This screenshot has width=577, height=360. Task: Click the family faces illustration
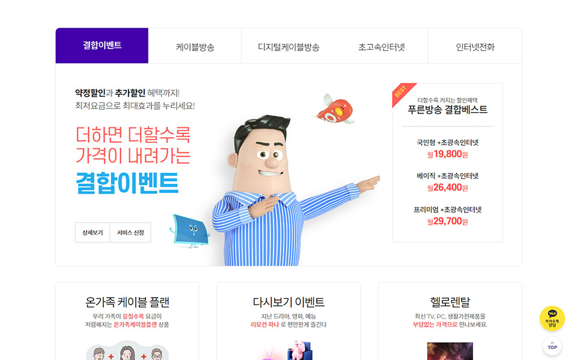point(127,350)
